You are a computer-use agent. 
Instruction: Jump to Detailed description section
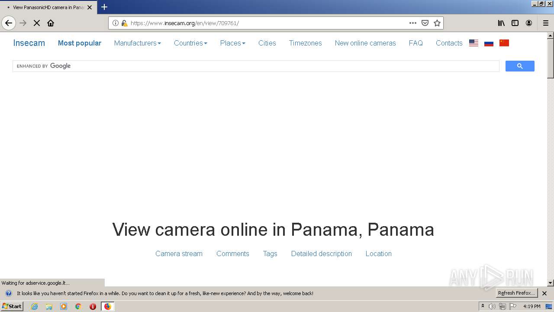point(322,253)
